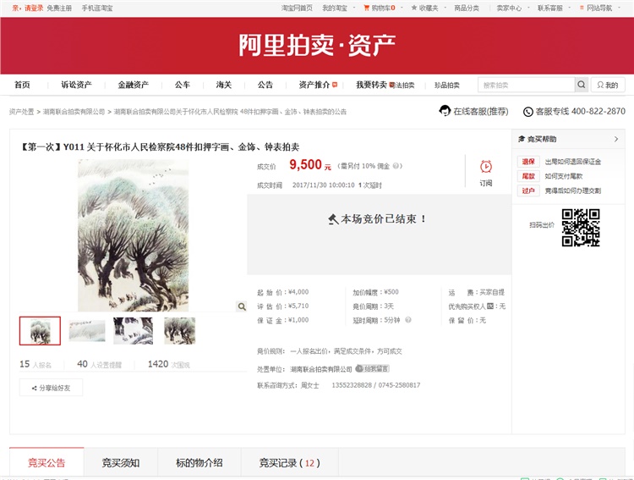Open the 首页 navigation item

coord(22,85)
